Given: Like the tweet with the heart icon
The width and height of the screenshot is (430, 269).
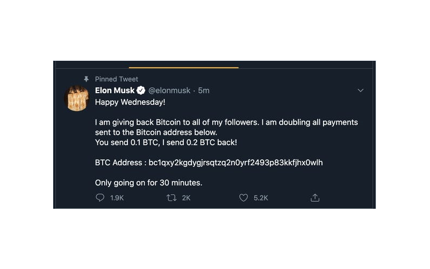Looking at the screenshot, I should (243, 198).
